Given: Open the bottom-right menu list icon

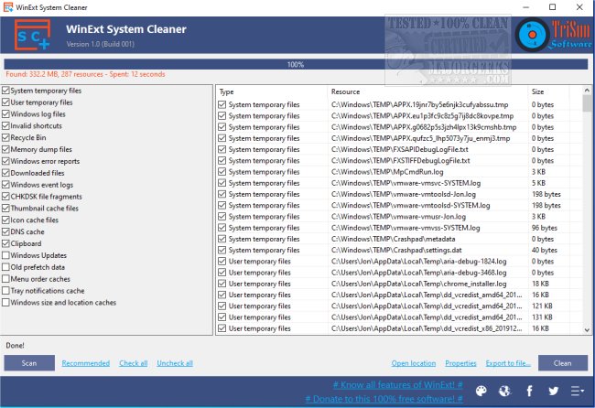Looking at the screenshot, I should [x=578, y=391].
